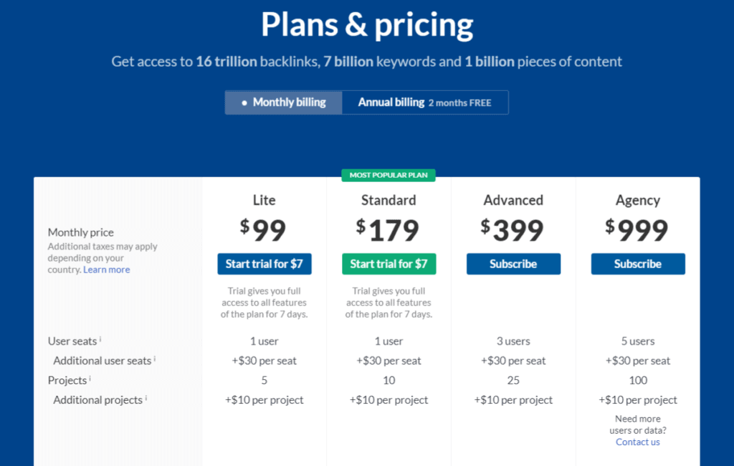The width and height of the screenshot is (734, 466).
Task: Click the Contact us link
Action: tap(638, 442)
